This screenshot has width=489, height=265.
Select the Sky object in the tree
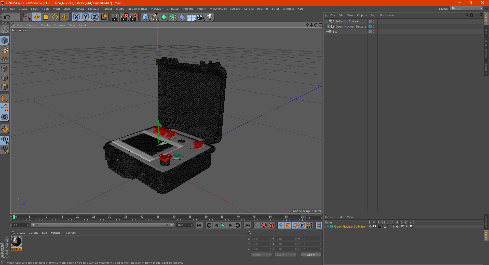[335, 32]
